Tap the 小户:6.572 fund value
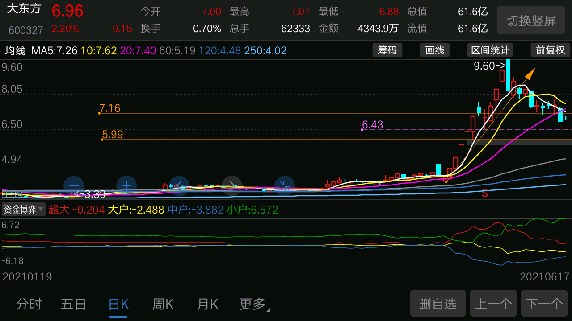The height and width of the screenshot is (321, 572). 252,209
